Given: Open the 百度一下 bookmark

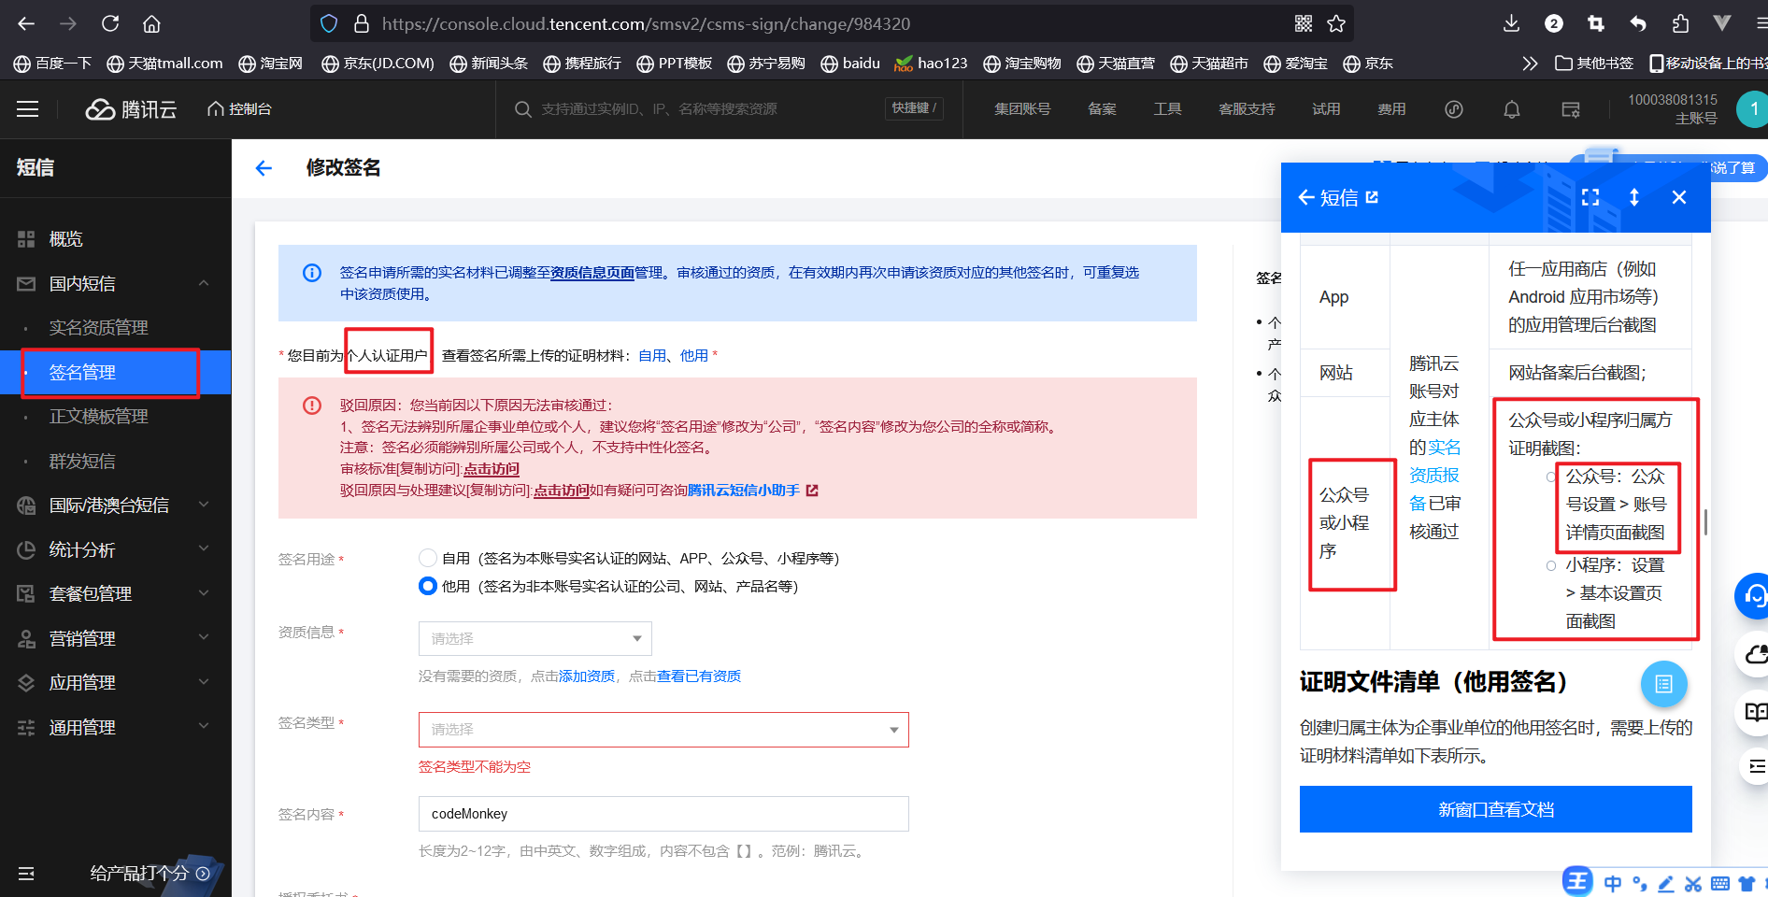Looking at the screenshot, I should click(52, 64).
